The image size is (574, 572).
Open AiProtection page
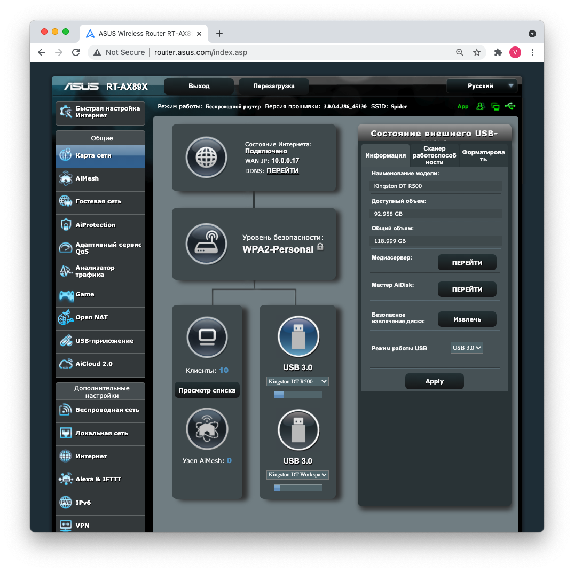click(100, 225)
